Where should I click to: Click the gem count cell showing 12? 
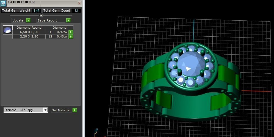50,37
